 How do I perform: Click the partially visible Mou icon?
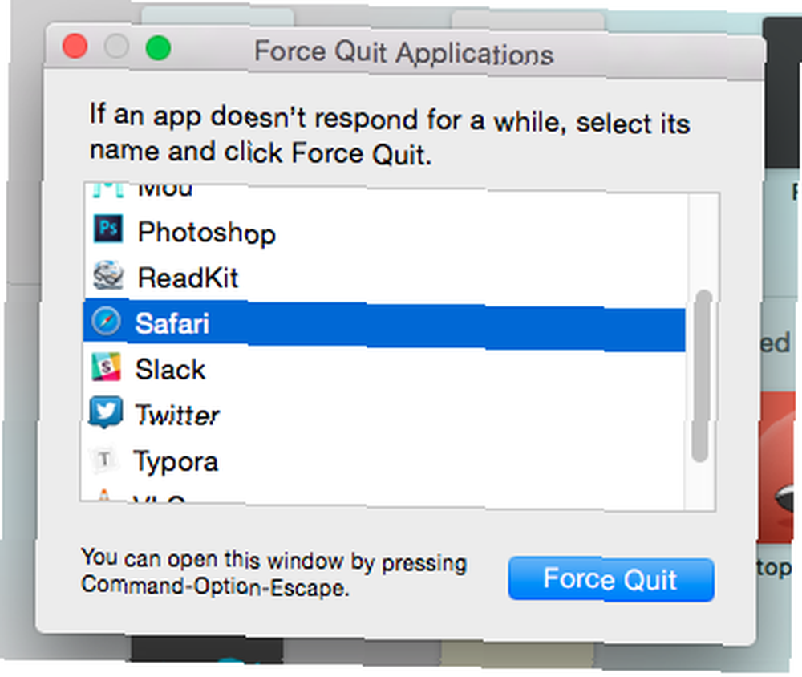(x=108, y=190)
